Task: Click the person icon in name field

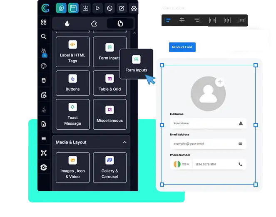Action: (241, 123)
